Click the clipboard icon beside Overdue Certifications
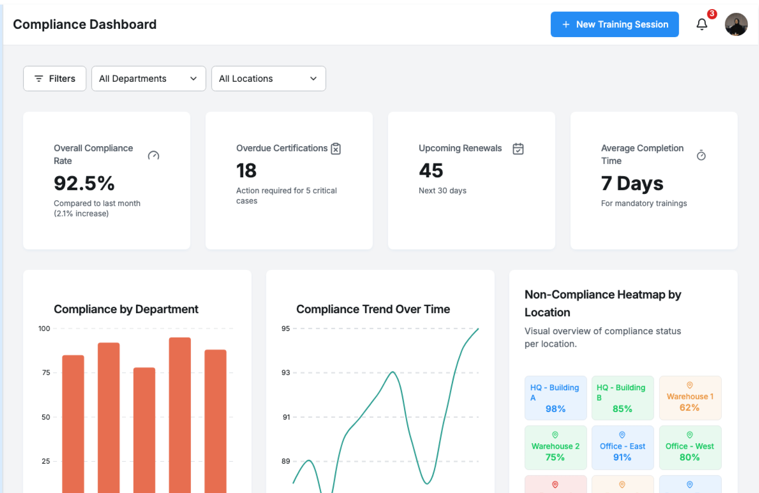Image resolution: width=759 pixels, height=493 pixels. 336,149
